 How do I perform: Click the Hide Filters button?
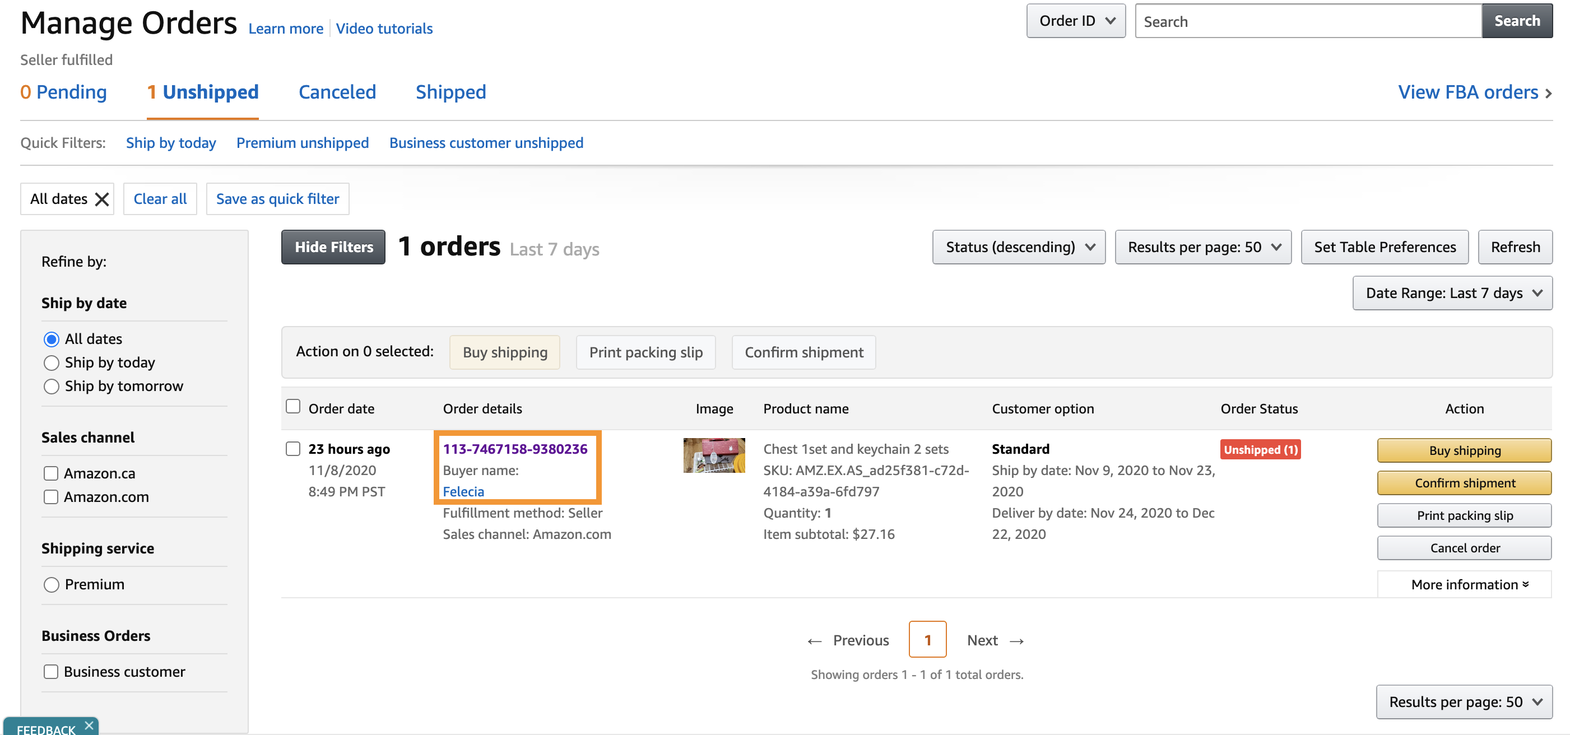(x=333, y=247)
